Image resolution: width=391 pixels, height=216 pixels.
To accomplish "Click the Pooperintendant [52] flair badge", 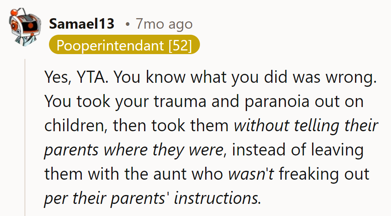I will pyautogui.click(x=124, y=46).
